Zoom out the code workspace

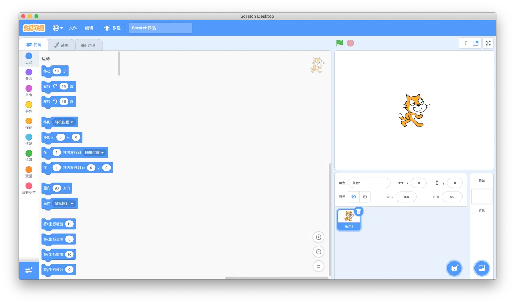319,252
